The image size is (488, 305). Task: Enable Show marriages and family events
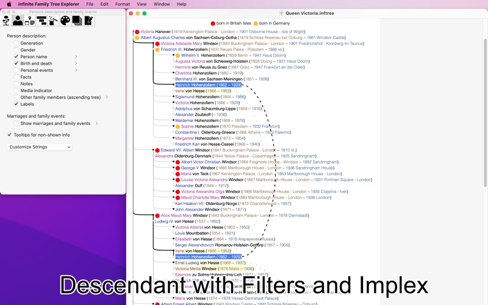(x=16, y=123)
